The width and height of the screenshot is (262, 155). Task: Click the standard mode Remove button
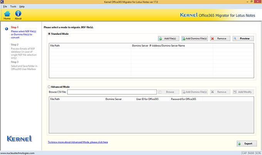pos(220,39)
